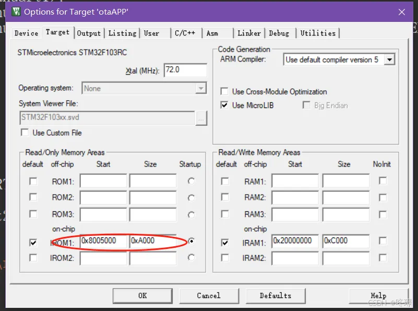Screen dimensions: 418x311
Task: Click the ROM1 Size field
Action: pyautogui.click(x=153, y=181)
